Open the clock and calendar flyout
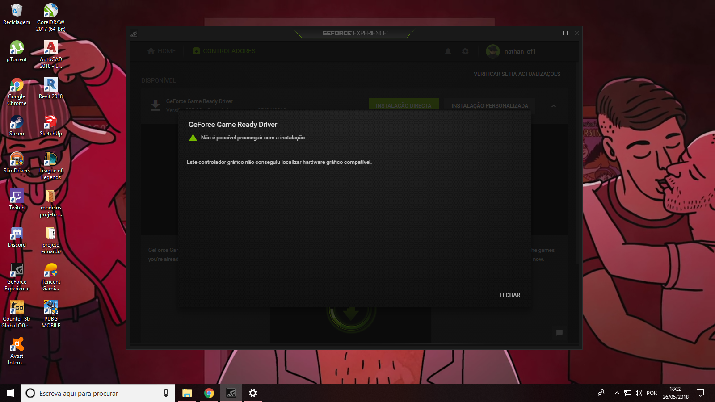 tap(675, 393)
